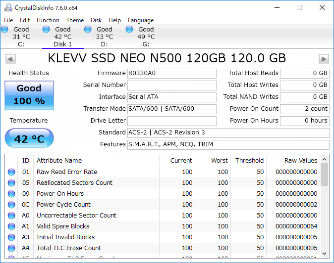The image size is (334, 263).
Task: Click raw value 000000000002
Action: coord(296,205)
